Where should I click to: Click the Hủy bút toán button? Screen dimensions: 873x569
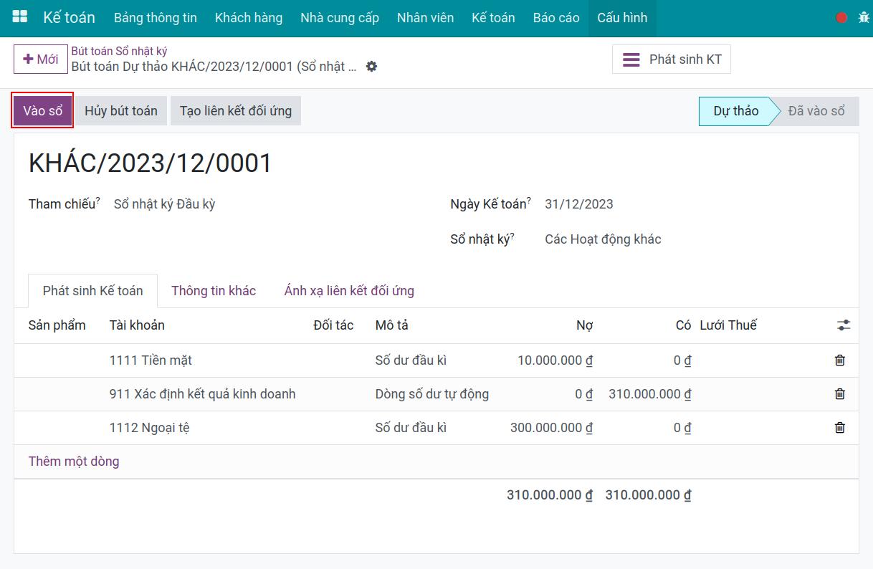tap(121, 111)
